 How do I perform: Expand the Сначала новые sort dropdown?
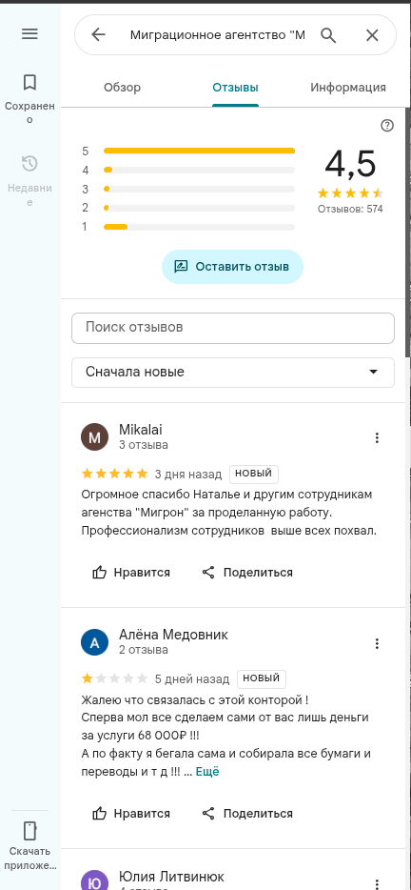pos(233,373)
